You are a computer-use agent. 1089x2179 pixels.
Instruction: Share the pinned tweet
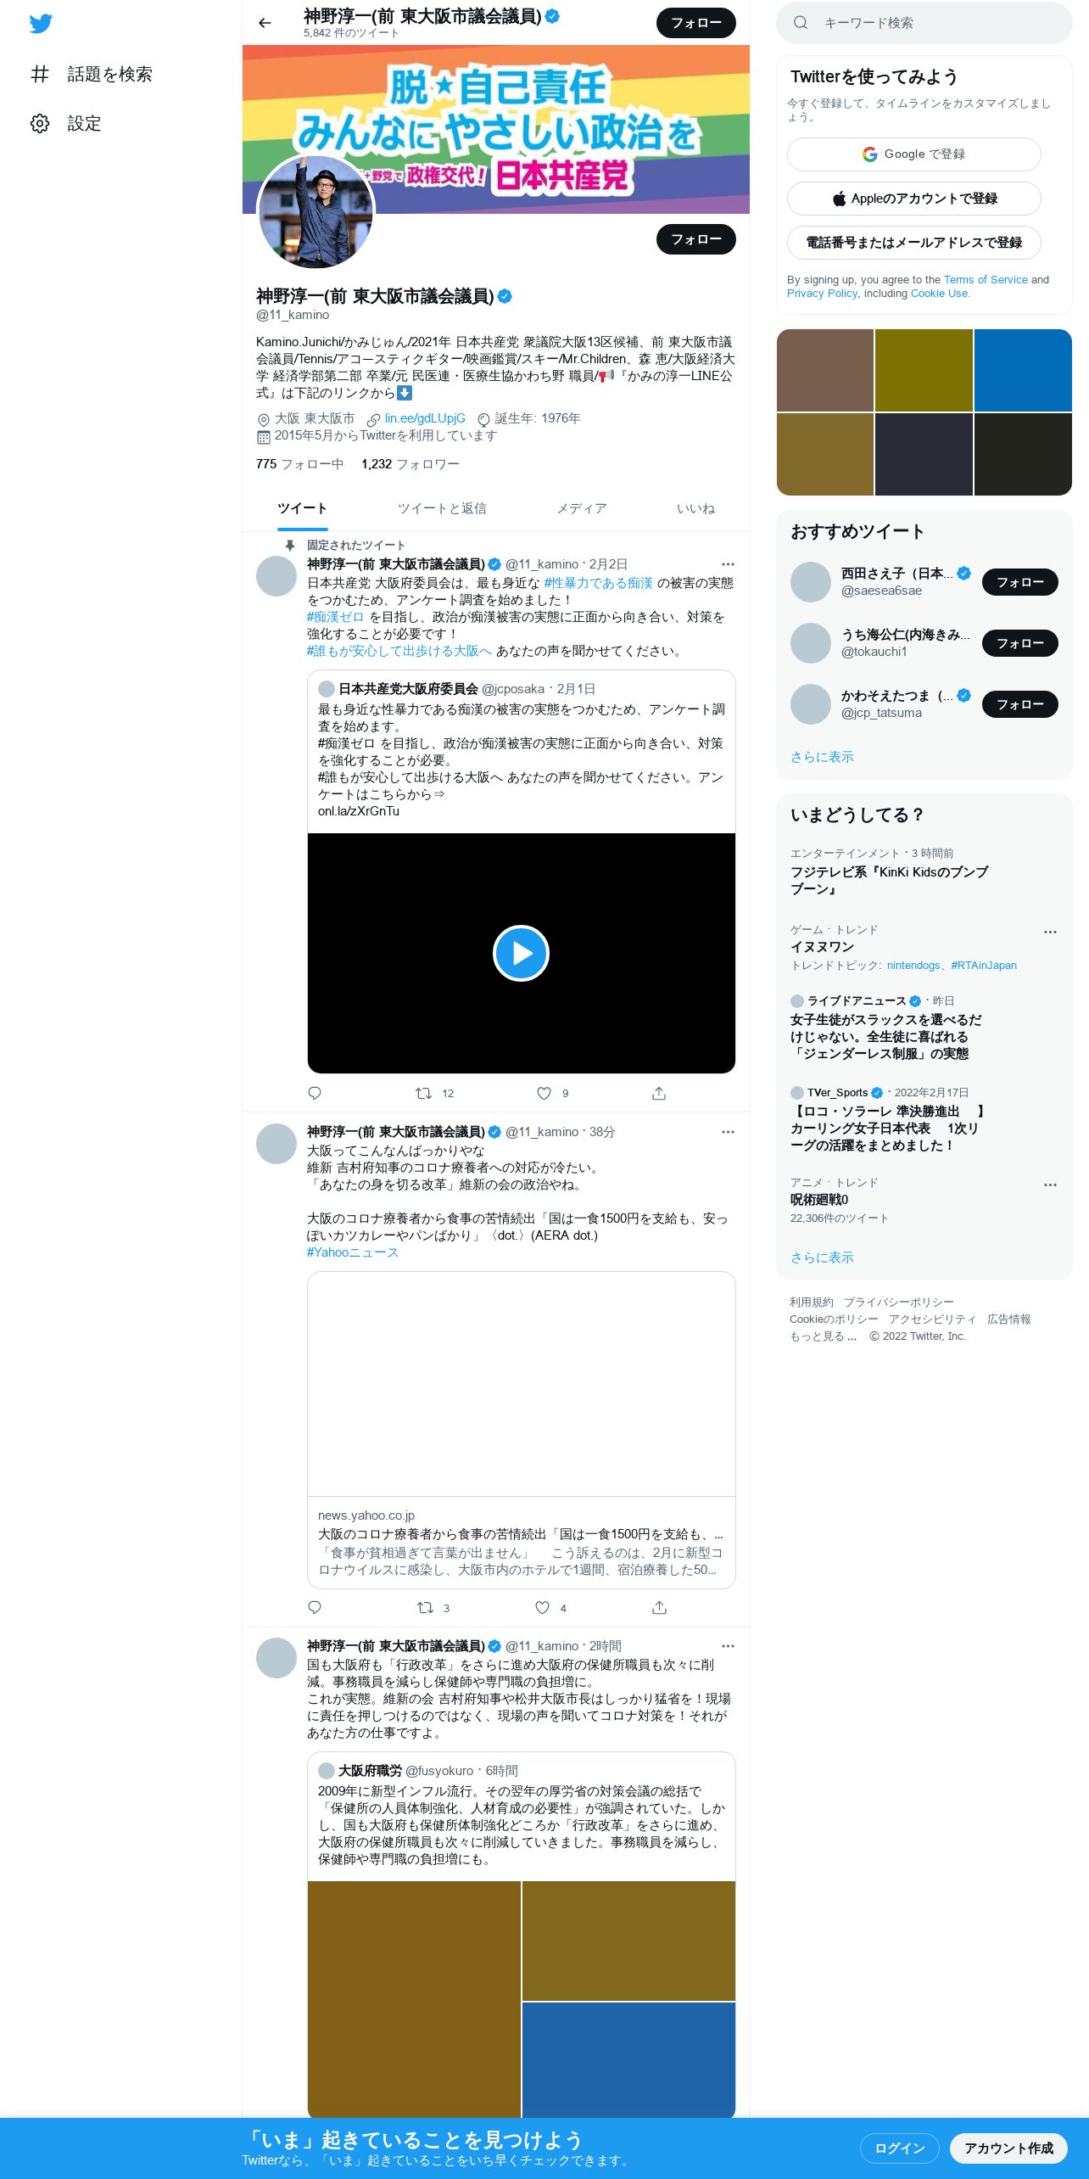[x=659, y=1093]
